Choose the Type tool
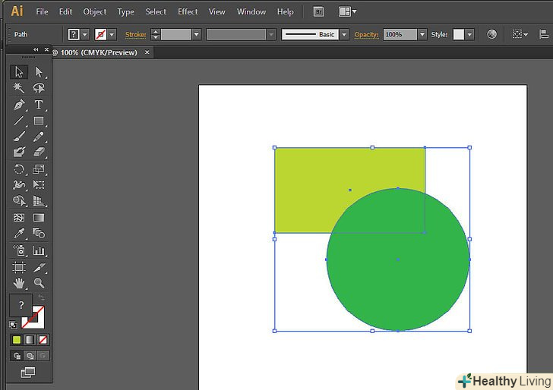 pos(39,105)
